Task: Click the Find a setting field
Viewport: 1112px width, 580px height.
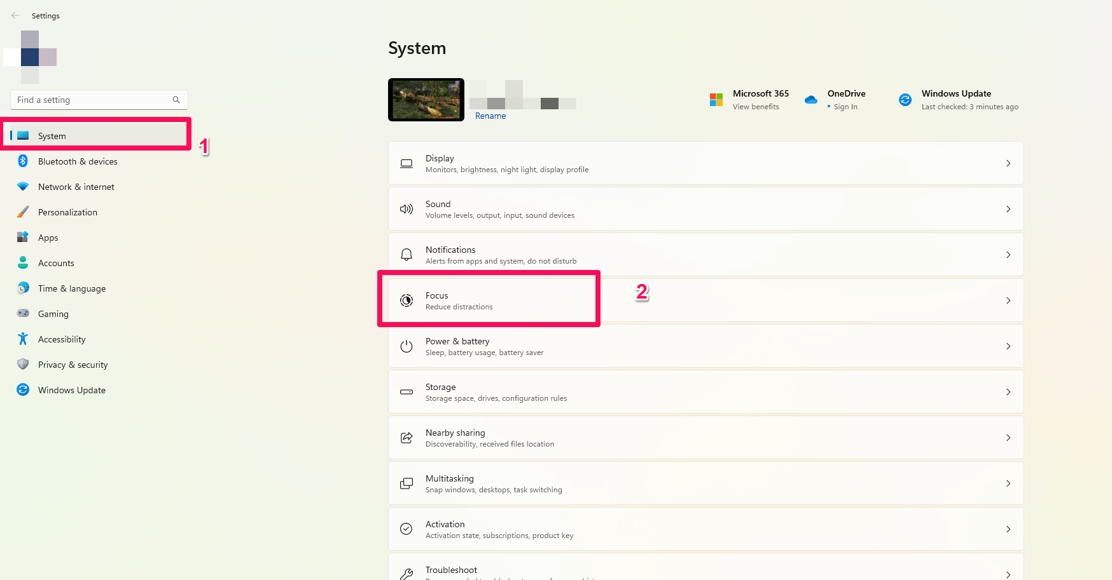Action: [92, 100]
